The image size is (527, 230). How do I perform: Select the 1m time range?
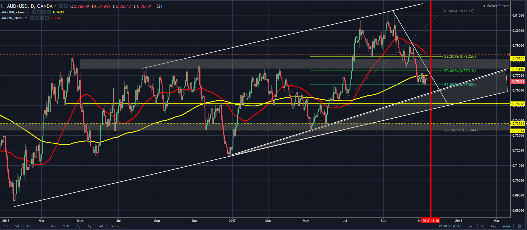pyautogui.click(x=29, y=226)
